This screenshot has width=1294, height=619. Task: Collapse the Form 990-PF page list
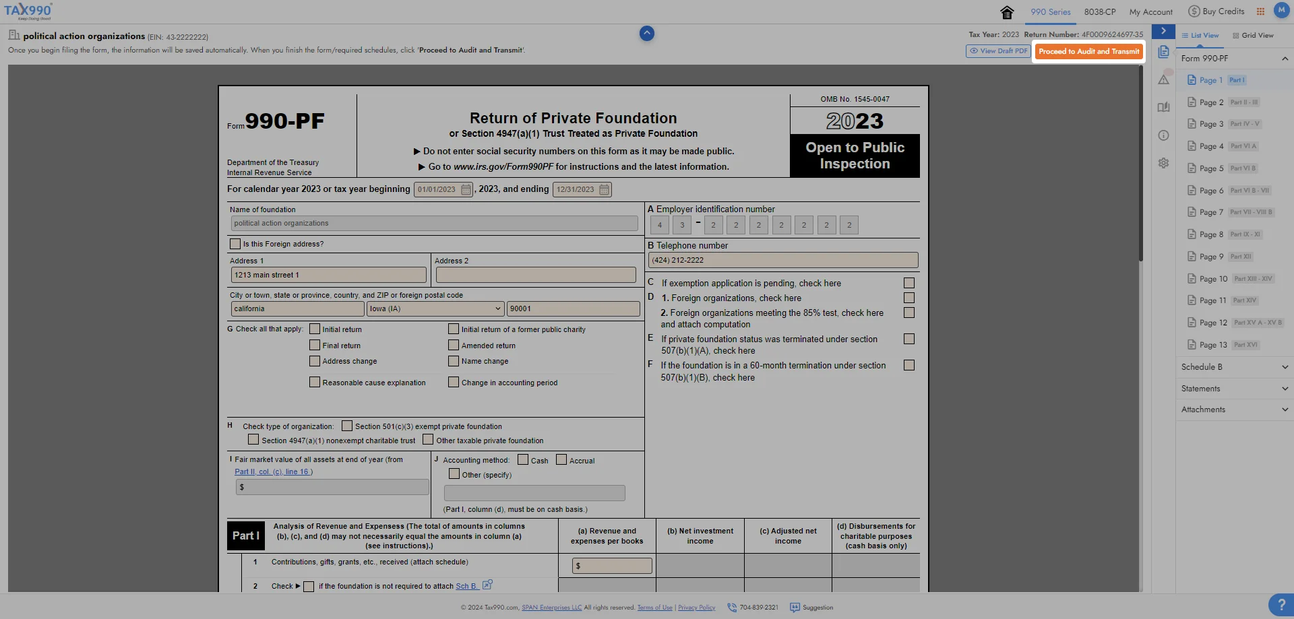(x=1285, y=59)
